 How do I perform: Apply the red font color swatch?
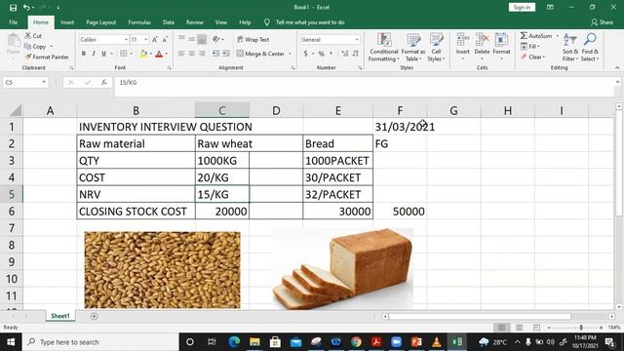159,54
